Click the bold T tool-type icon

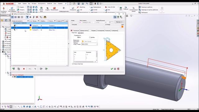pyautogui.click(x=27, y=17)
